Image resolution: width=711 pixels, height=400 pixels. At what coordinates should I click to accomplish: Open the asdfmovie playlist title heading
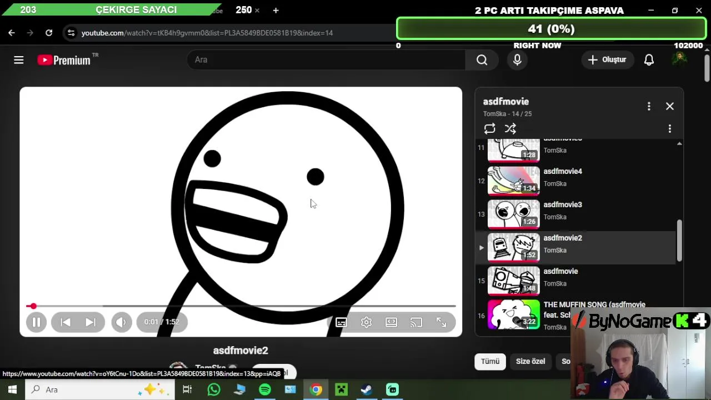pyautogui.click(x=505, y=102)
